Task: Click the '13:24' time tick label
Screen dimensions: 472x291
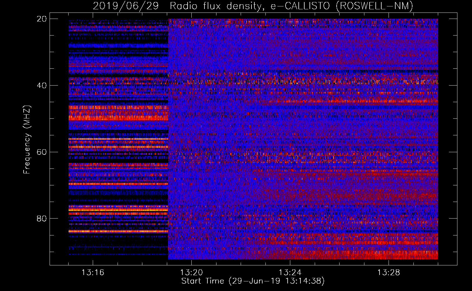Action: coord(290,273)
